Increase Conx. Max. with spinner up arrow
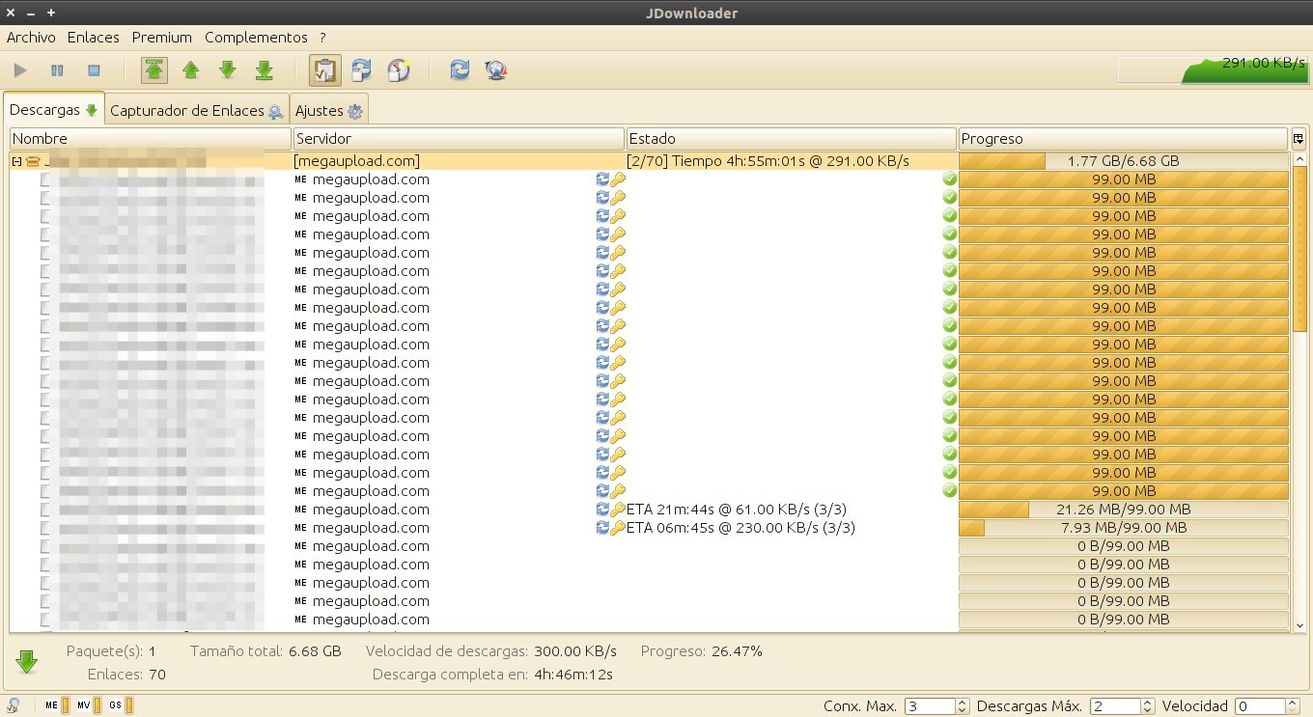This screenshot has height=717, width=1313. [x=962, y=703]
